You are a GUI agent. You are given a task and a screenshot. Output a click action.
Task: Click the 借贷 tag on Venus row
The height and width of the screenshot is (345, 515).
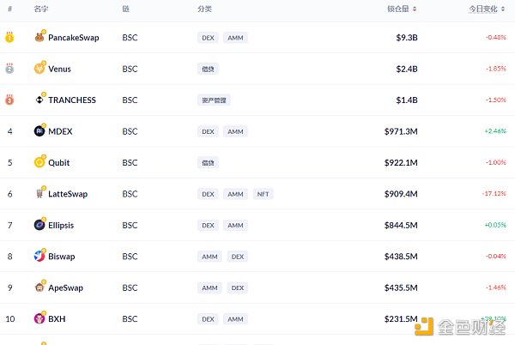tap(207, 69)
